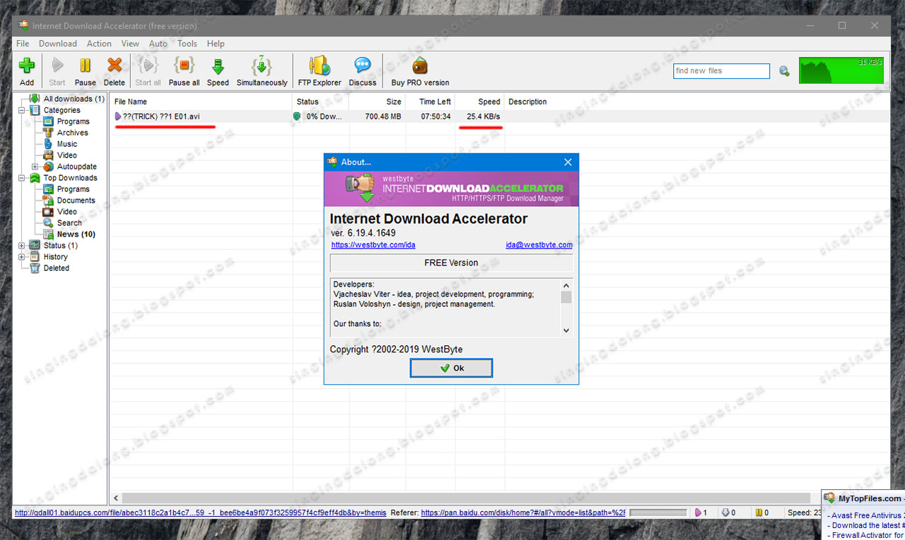Screen dimensions: 905x540
Task: Click the Buy PRO version icon
Action: point(420,66)
